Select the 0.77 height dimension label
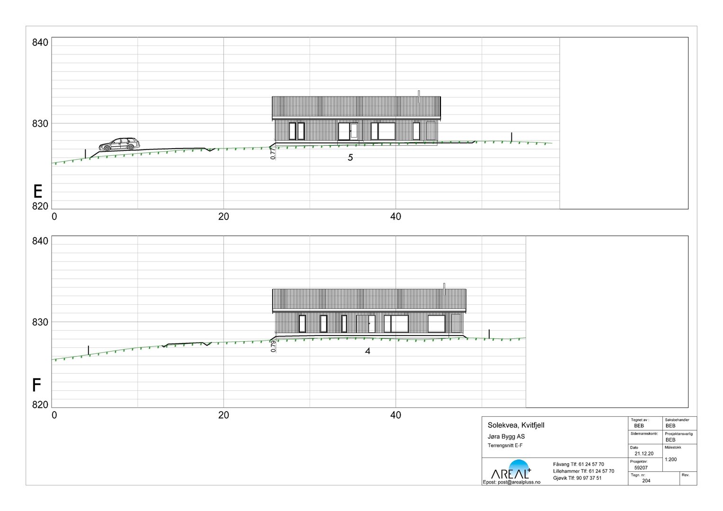 pyautogui.click(x=273, y=153)
